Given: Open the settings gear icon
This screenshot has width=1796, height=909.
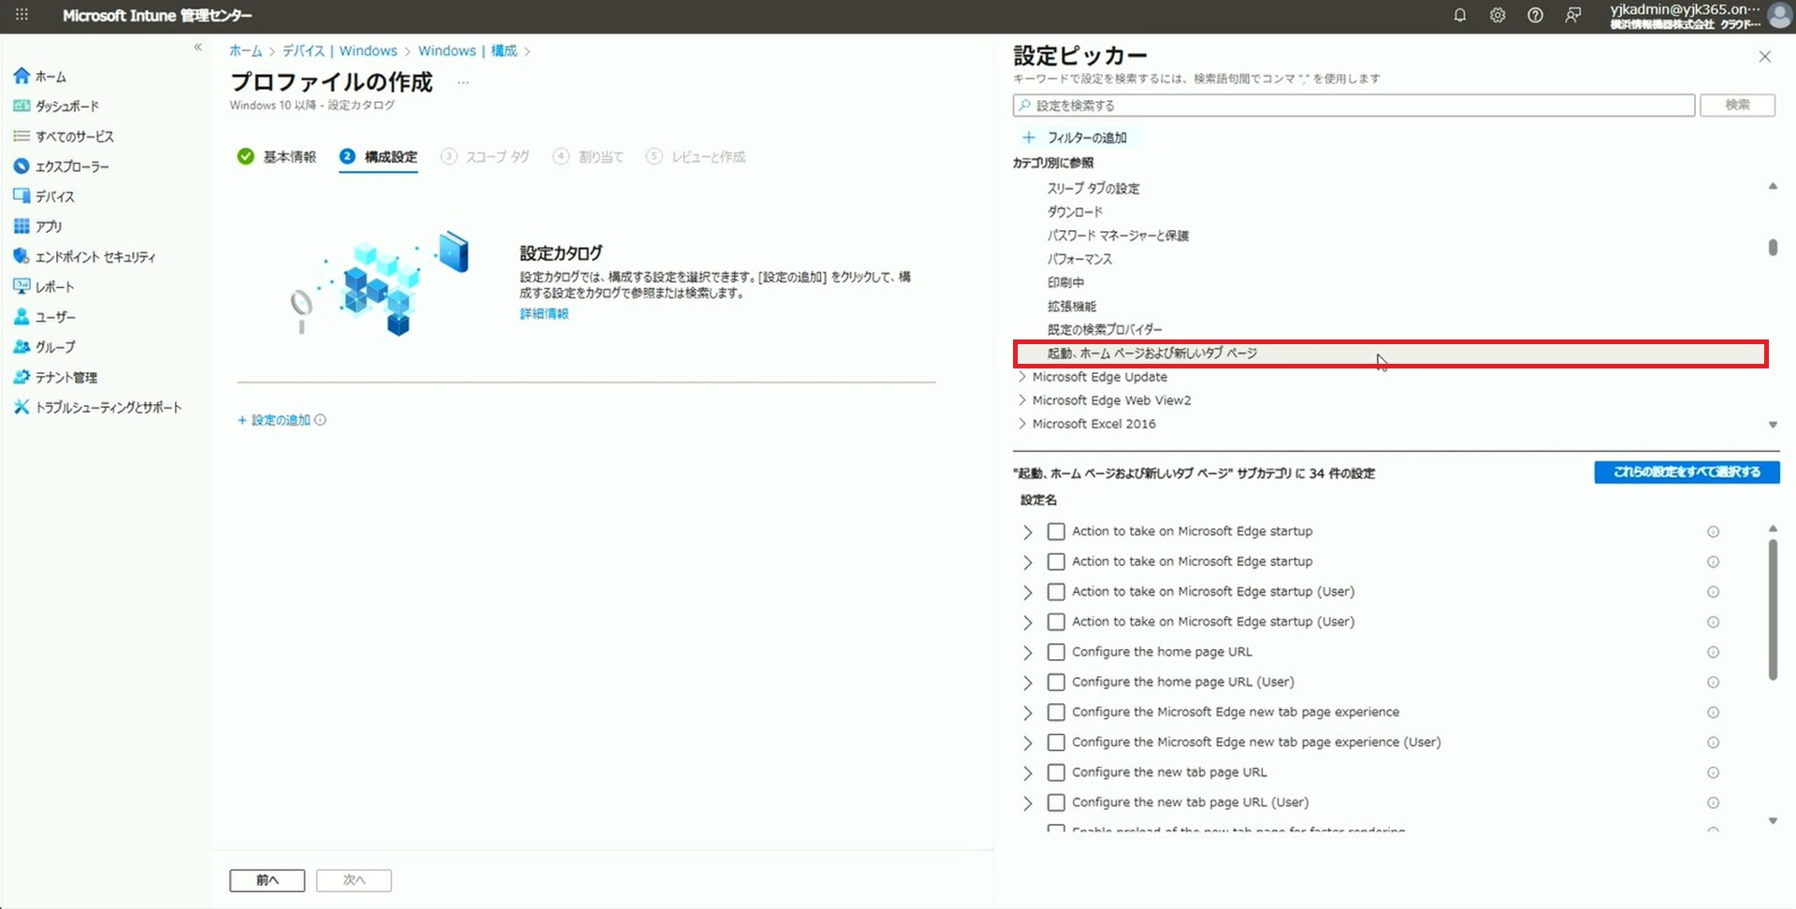Looking at the screenshot, I should (x=1498, y=15).
